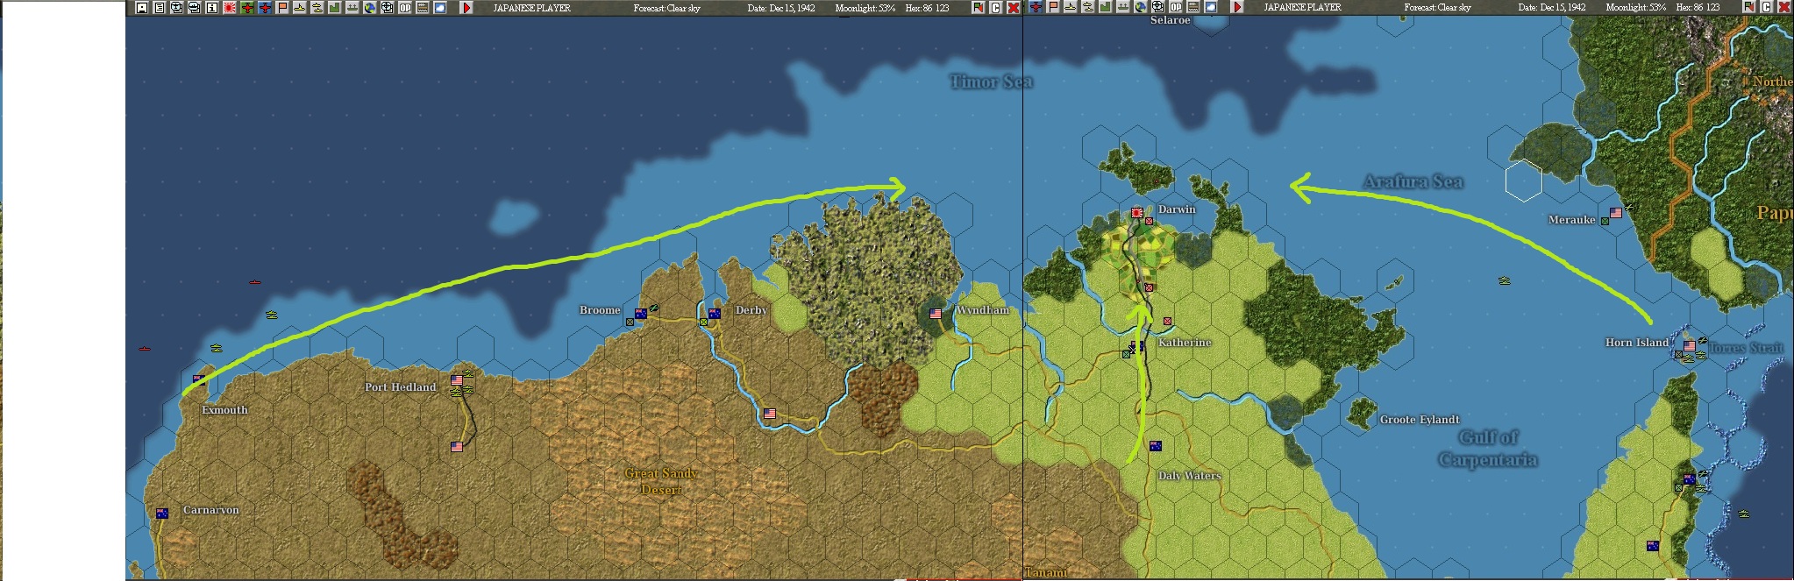
Task: Click 'Hex: 86 123' in left pane
Action: pos(927,8)
